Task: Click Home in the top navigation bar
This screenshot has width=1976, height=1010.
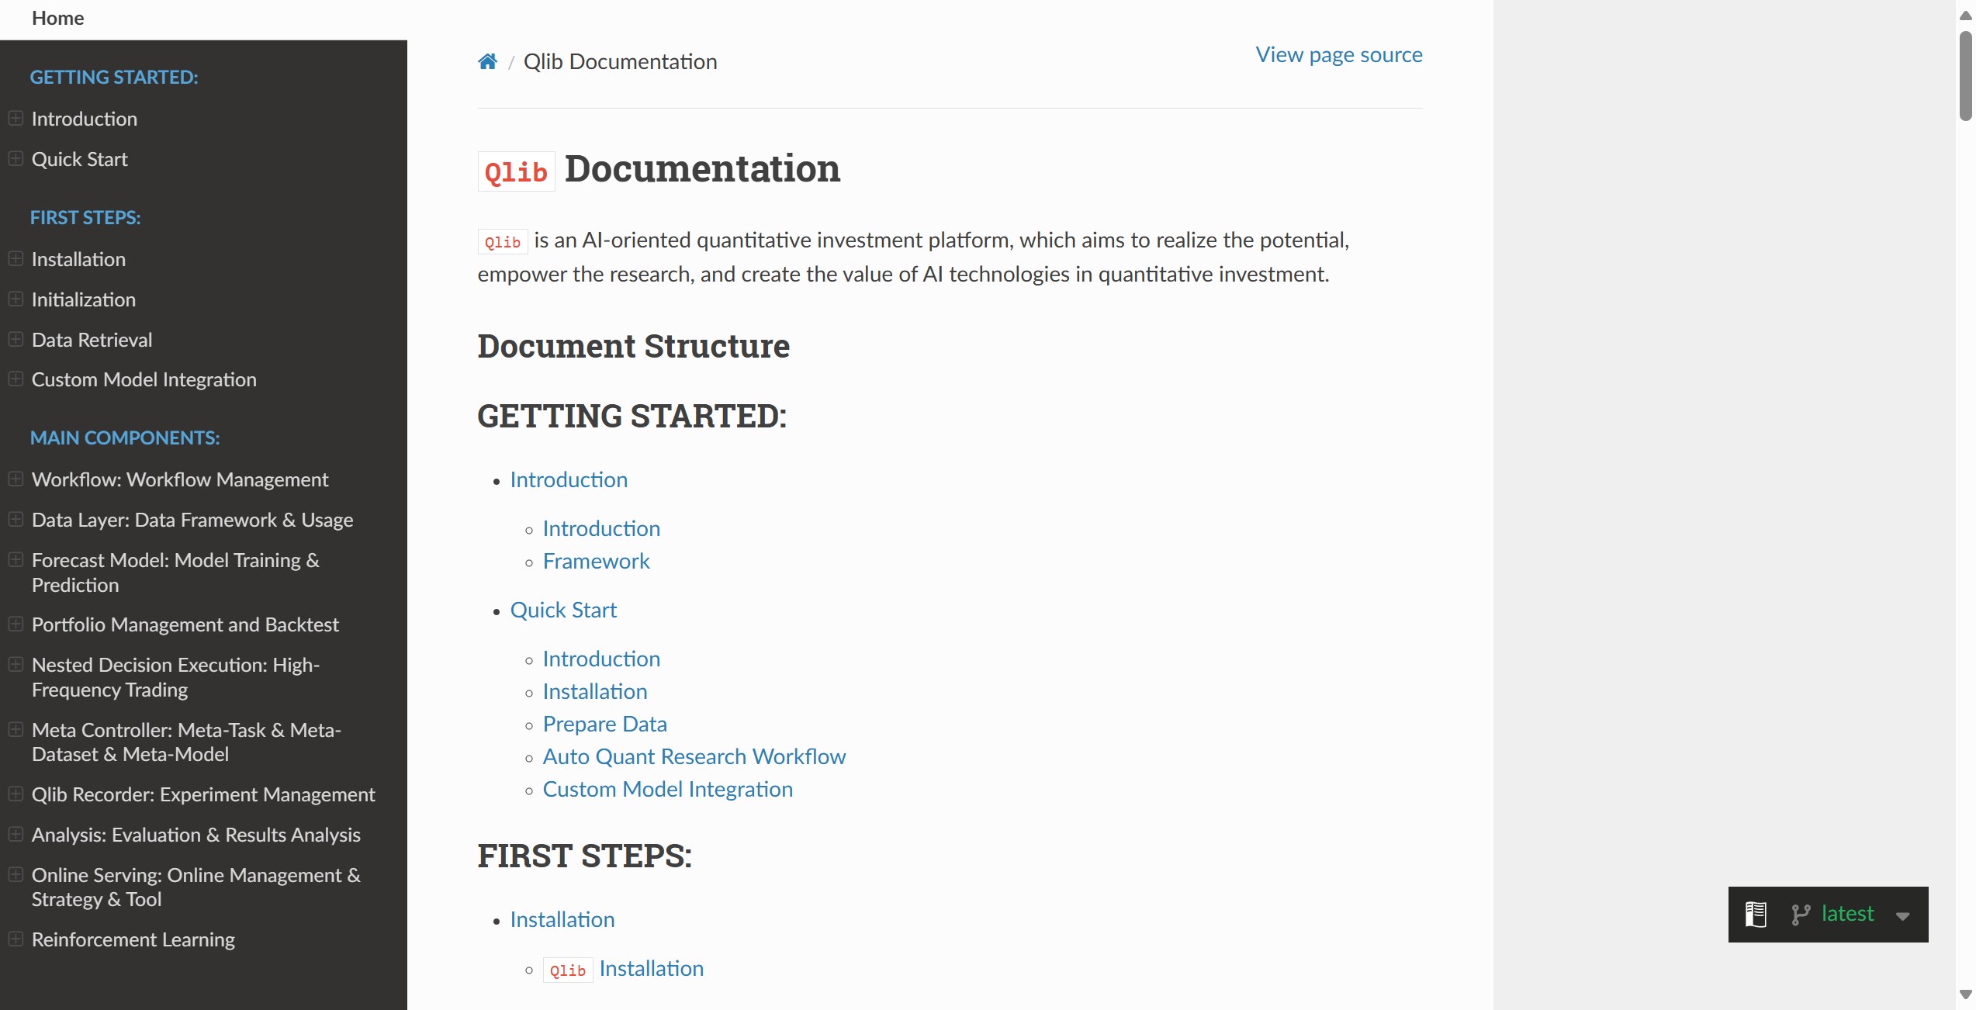Action: point(57,18)
